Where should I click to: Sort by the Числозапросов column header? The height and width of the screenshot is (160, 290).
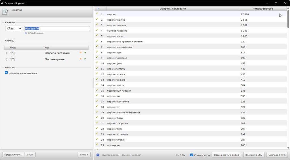pyautogui.click(x=263, y=9)
